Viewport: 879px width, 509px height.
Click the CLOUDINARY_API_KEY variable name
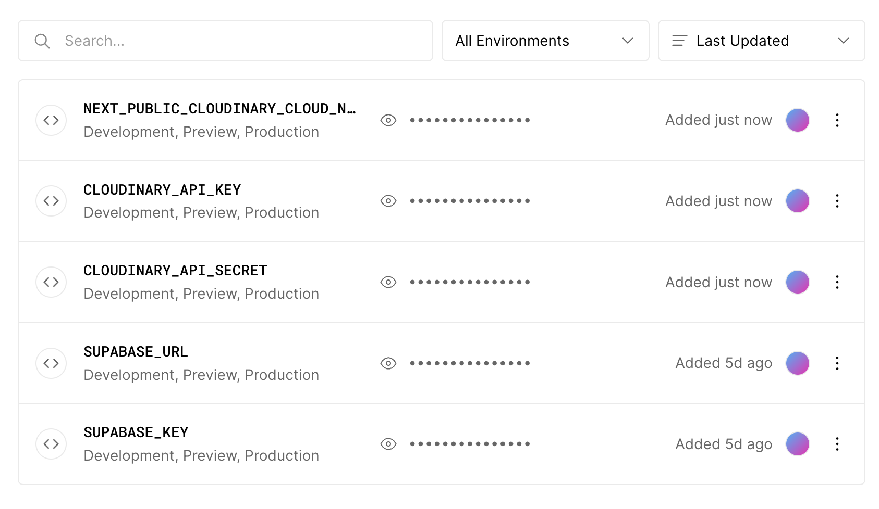tap(162, 190)
